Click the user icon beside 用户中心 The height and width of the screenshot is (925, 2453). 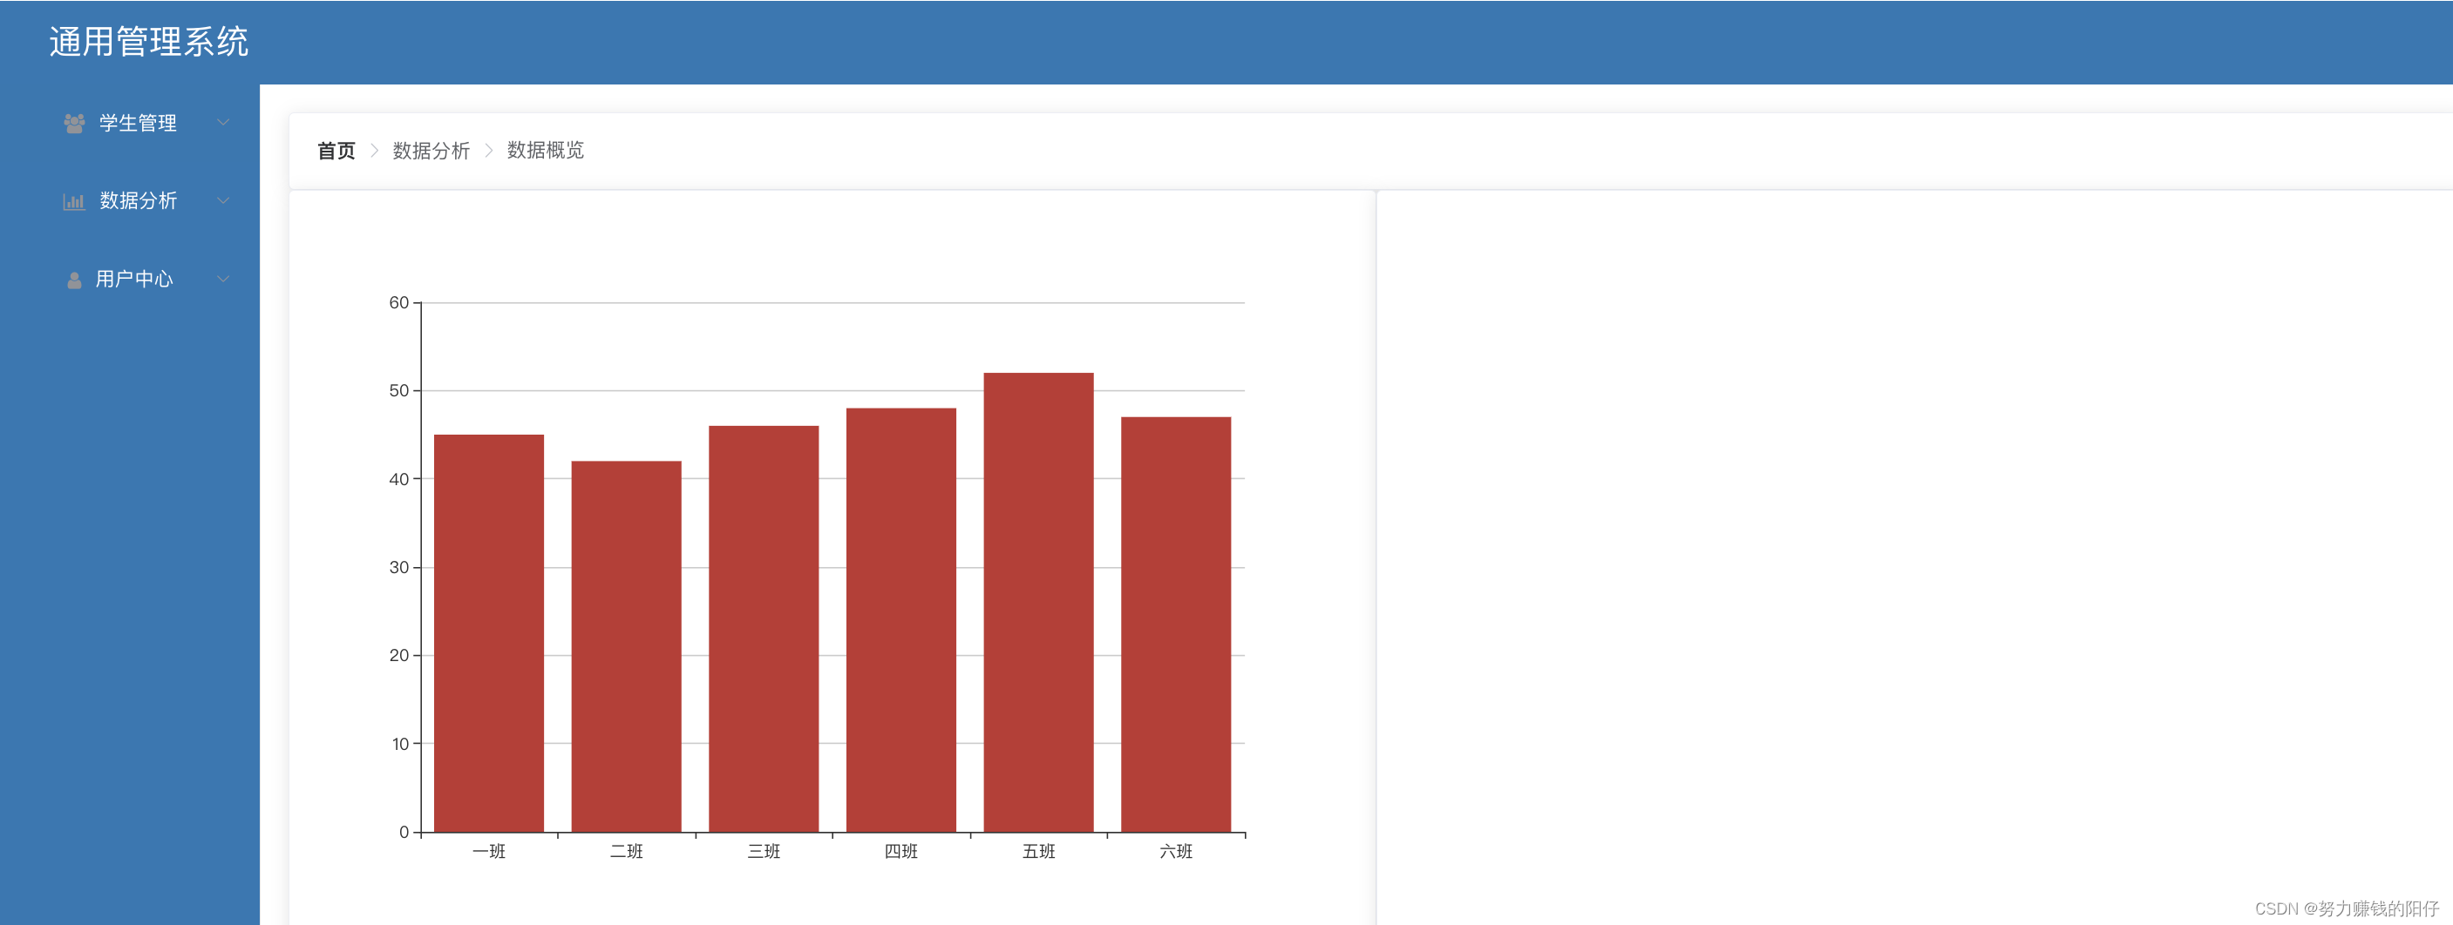click(x=74, y=279)
